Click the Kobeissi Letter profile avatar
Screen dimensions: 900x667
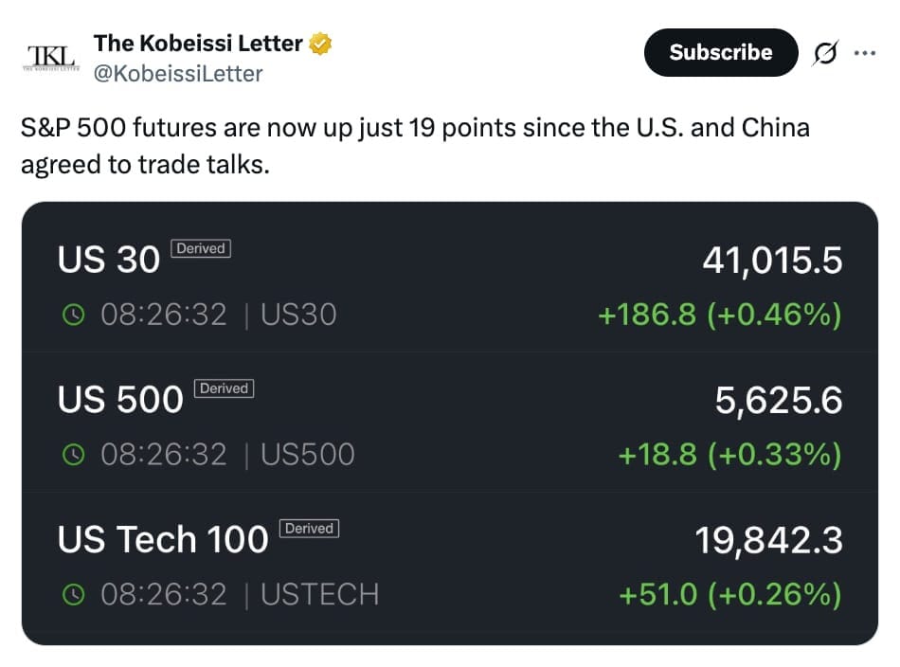pyautogui.click(x=50, y=57)
